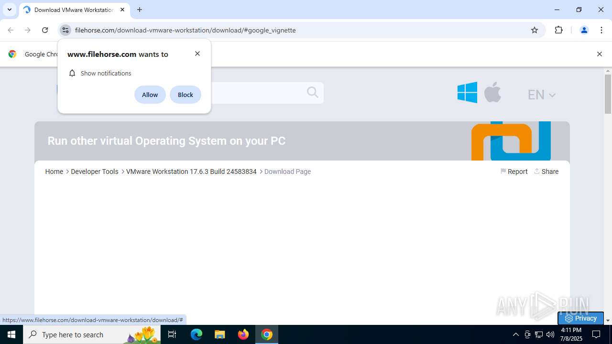Select the Apple Mac platform logo
This screenshot has height=344, width=612.
492,92
